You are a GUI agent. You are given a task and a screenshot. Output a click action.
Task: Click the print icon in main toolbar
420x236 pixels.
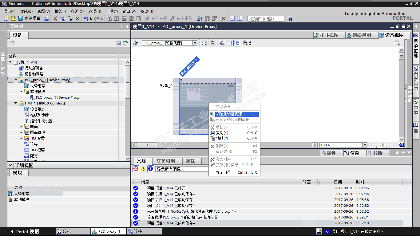[46, 18]
